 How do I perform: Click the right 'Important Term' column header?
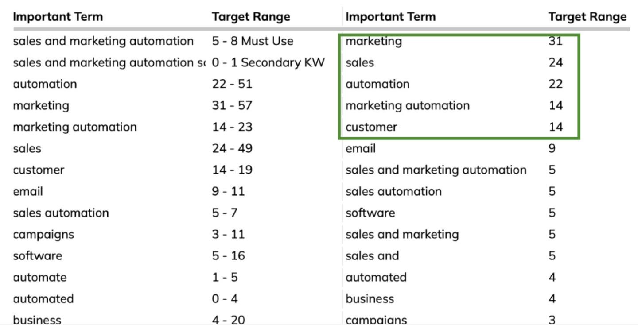point(390,17)
